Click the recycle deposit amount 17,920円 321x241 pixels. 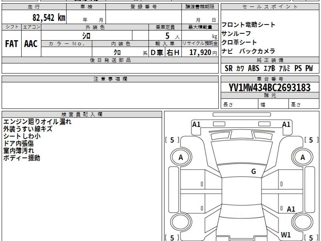(203, 52)
